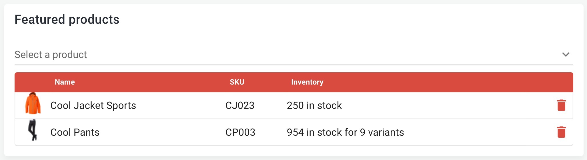Click the SKU column header
The width and height of the screenshot is (587, 160).
(x=237, y=82)
